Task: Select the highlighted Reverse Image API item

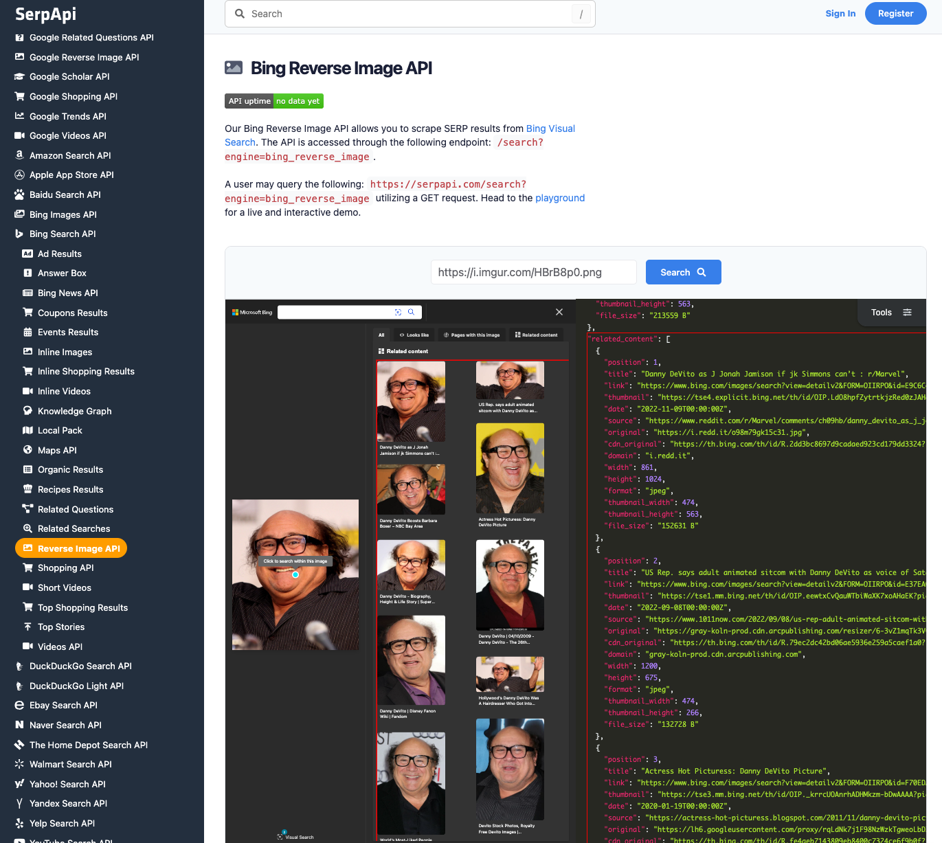Action: pyautogui.click(x=71, y=548)
